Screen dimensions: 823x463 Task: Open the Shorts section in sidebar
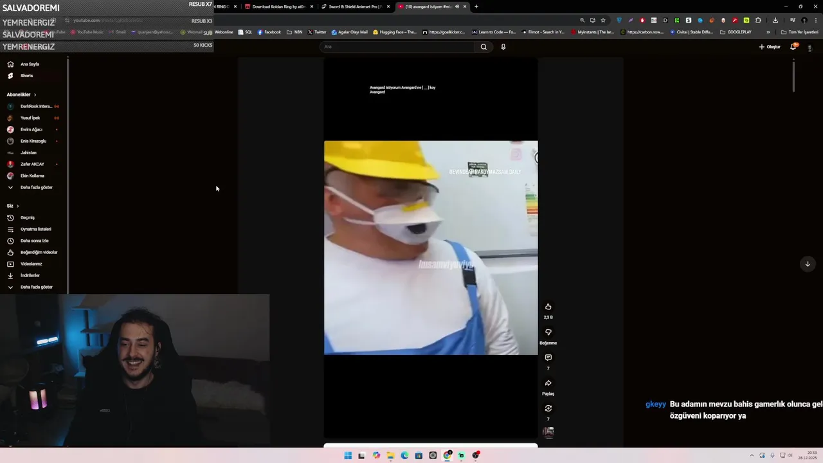point(33,76)
